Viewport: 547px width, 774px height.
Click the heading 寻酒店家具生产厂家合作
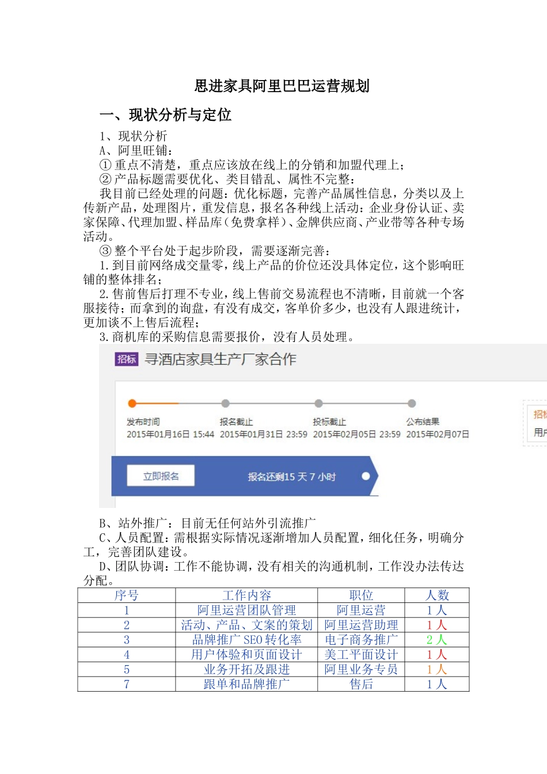[x=221, y=359]
